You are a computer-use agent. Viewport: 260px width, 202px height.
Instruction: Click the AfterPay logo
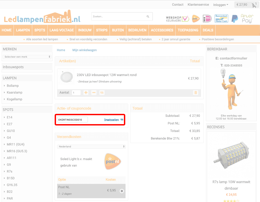(x=247, y=18)
